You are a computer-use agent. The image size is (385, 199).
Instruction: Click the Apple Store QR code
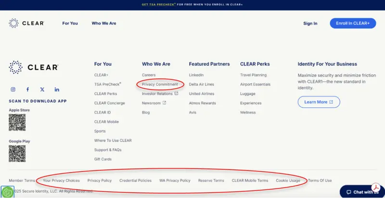tap(17, 123)
